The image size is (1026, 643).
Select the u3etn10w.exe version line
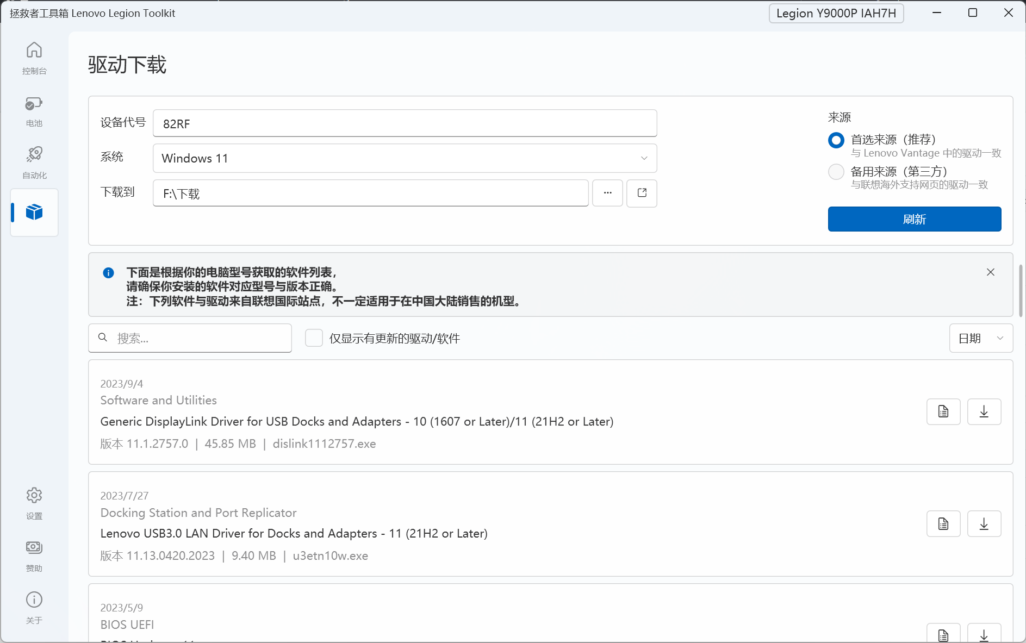(x=234, y=555)
